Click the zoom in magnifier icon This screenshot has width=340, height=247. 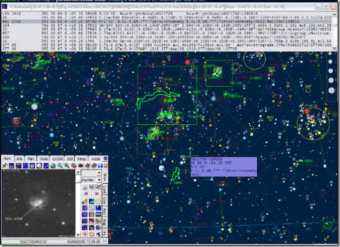(66, 166)
